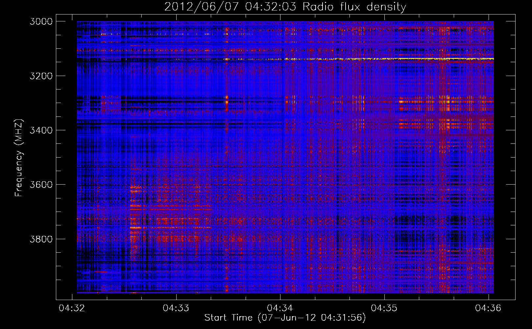This screenshot has height=329, width=532.
Task: Click the 'Frequency (MHZ)' vertical axis title
Action: pos(19,158)
